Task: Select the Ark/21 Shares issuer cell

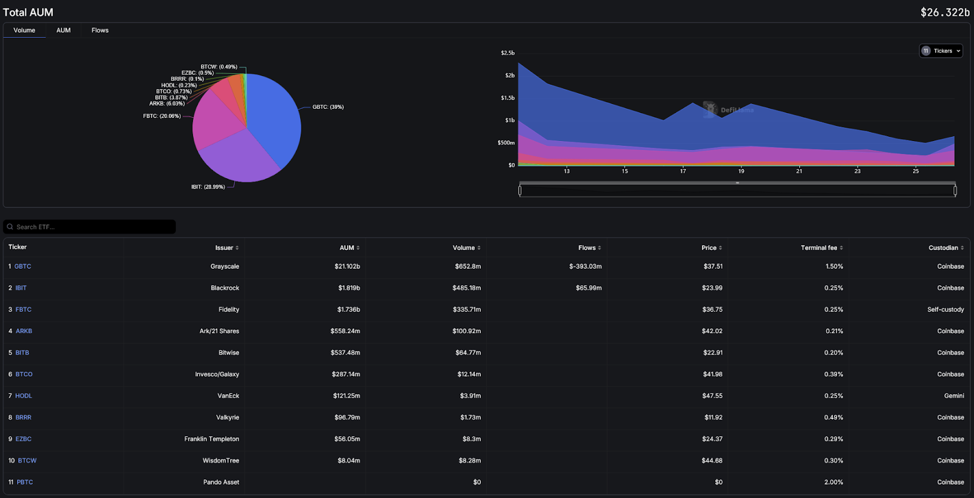Action: 219,331
